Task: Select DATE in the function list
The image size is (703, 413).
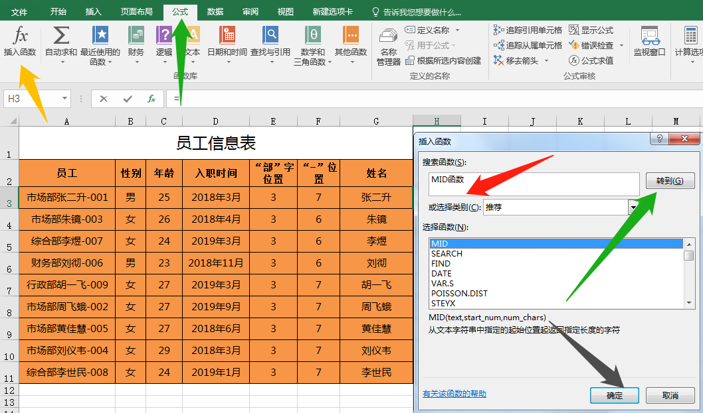Action: point(556,273)
